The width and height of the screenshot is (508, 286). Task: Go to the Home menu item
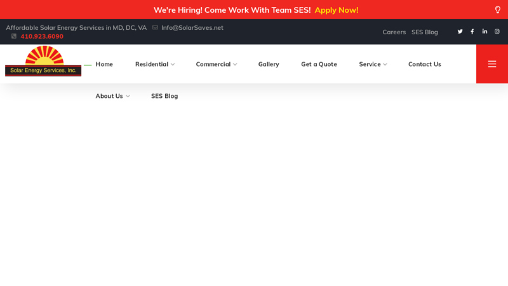point(104,64)
